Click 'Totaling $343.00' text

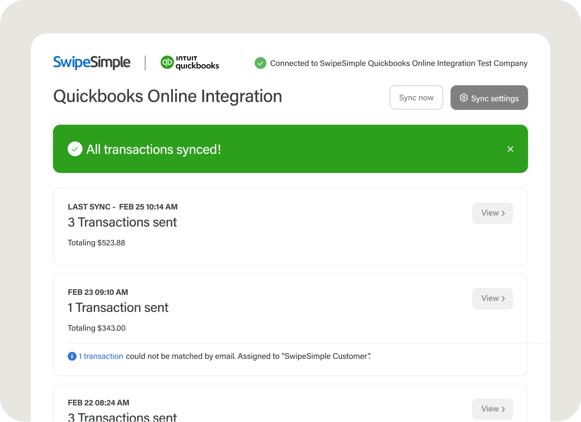point(97,328)
